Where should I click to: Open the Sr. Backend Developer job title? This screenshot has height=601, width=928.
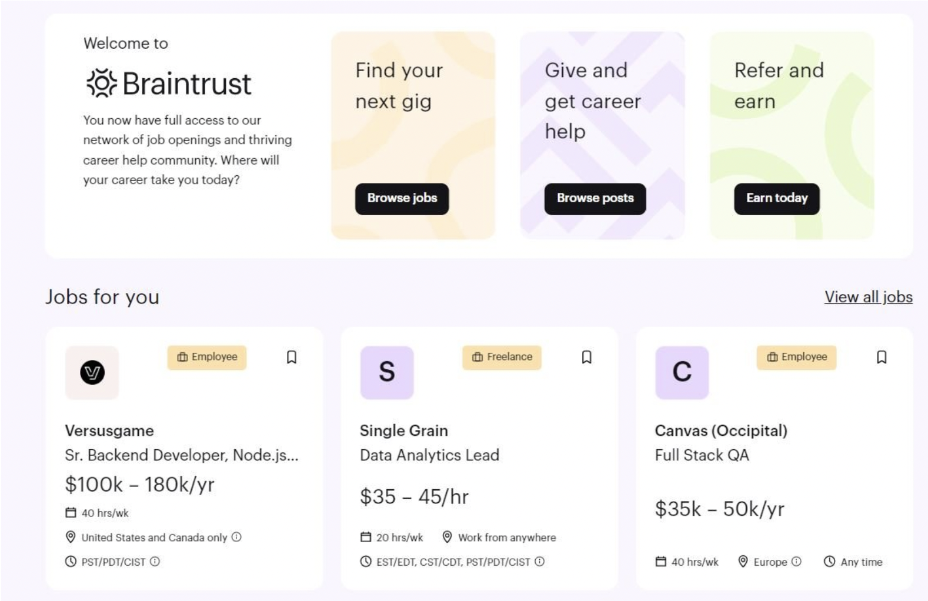pos(182,455)
